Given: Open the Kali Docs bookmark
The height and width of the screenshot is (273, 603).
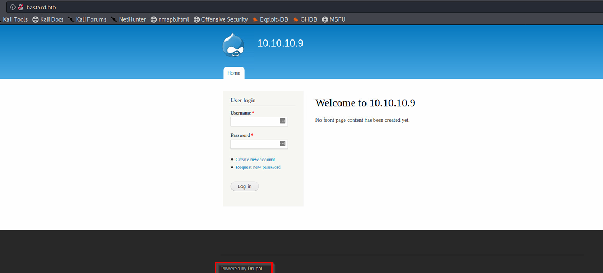Looking at the screenshot, I should click(48, 19).
